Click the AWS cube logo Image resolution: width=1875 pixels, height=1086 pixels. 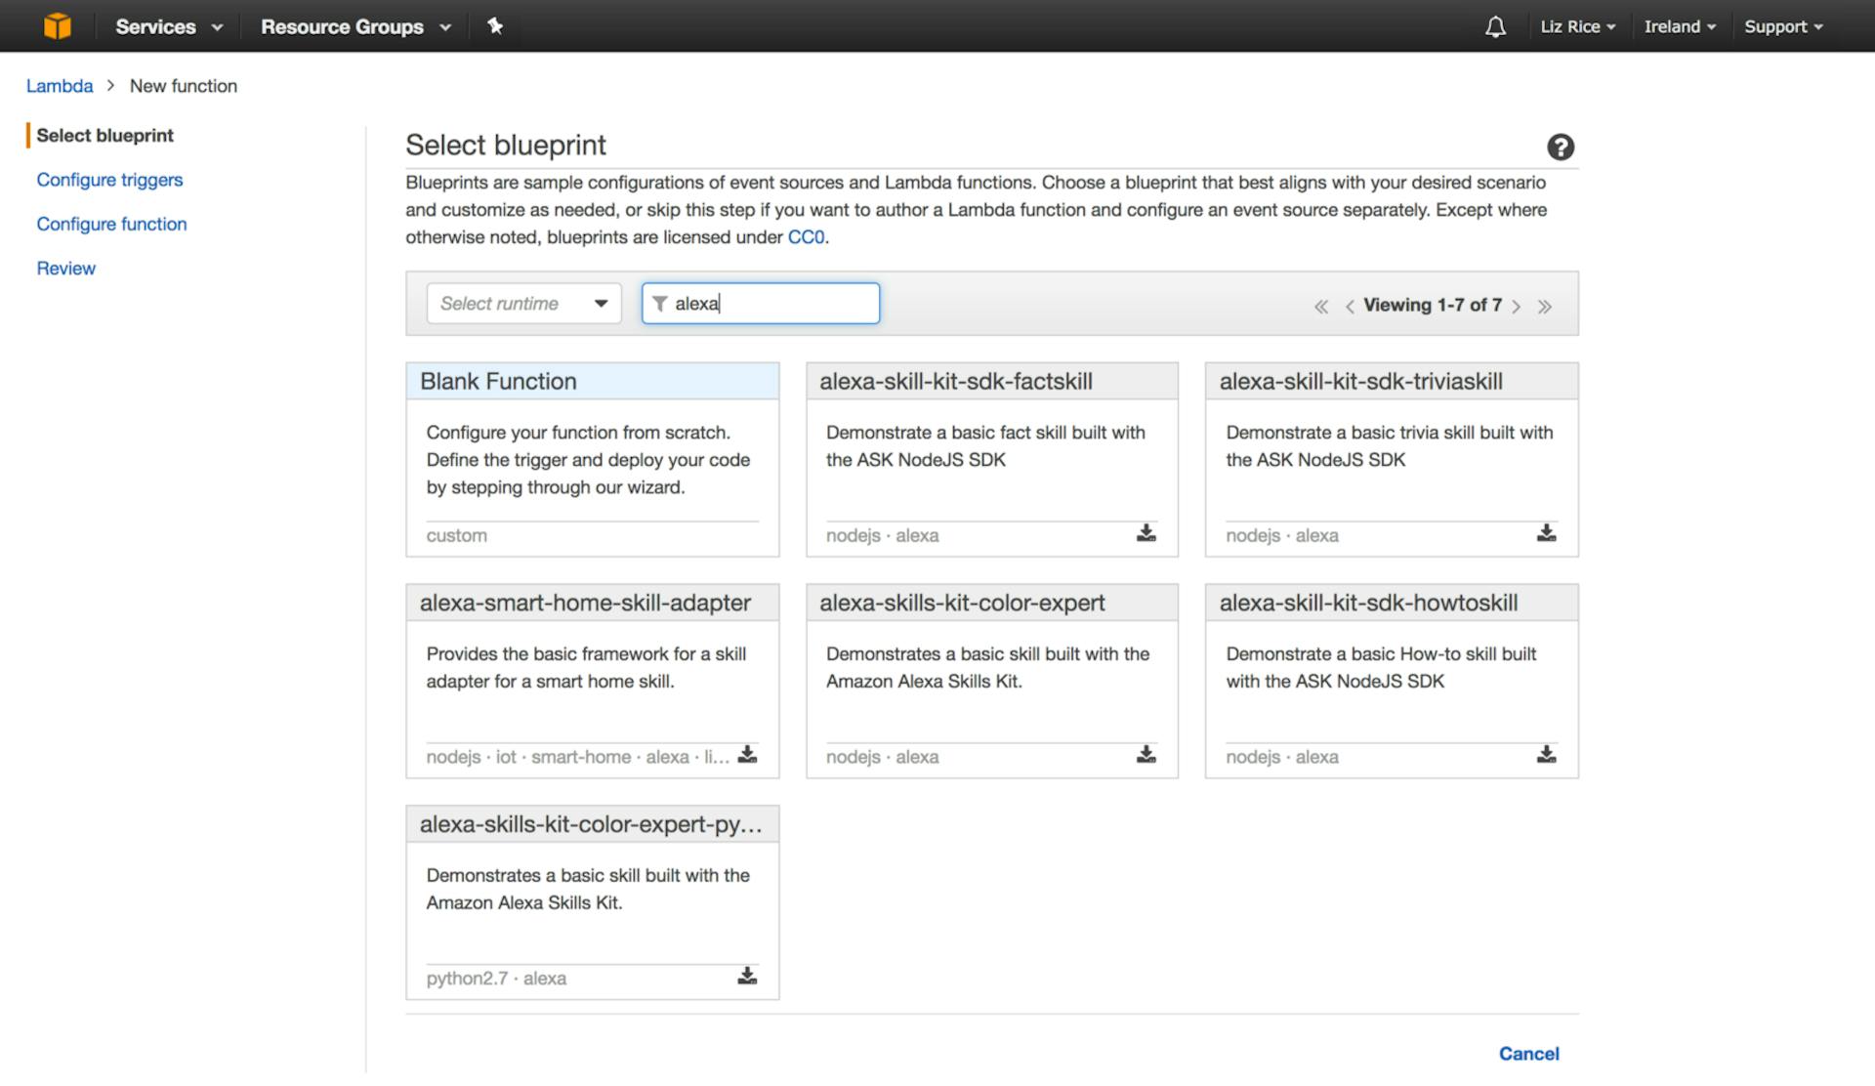[x=58, y=25]
